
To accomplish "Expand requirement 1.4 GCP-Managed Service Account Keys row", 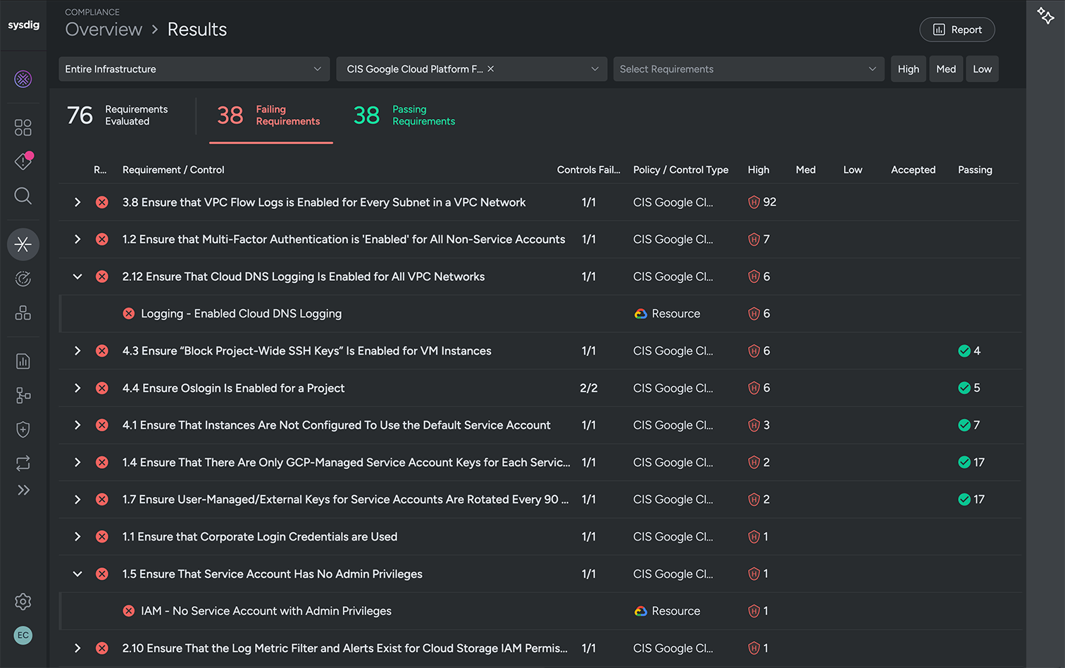I will click(x=77, y=462).
